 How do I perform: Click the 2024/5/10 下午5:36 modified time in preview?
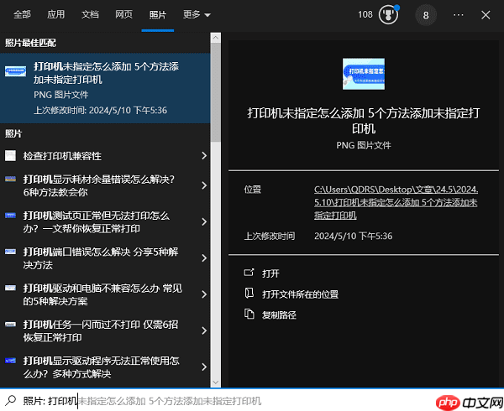point(354,237)
